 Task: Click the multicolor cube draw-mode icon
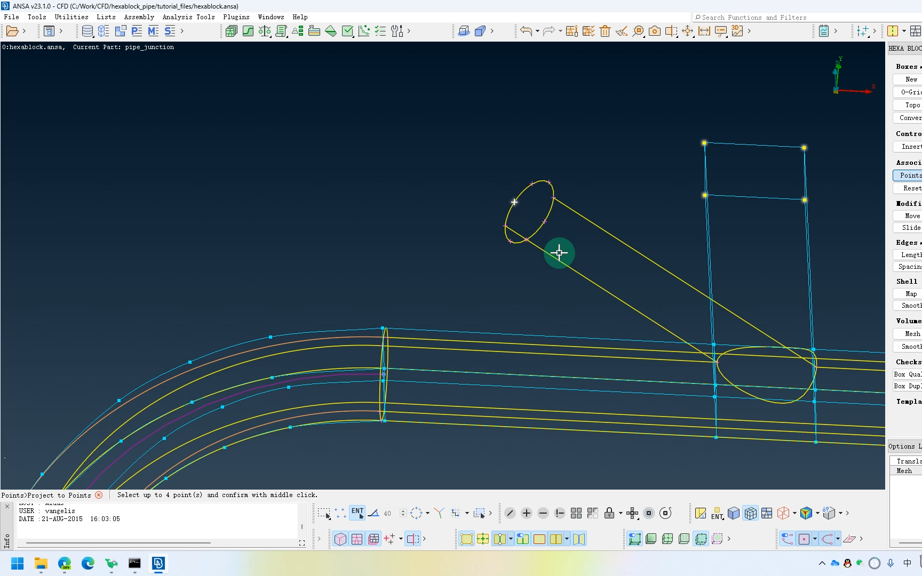806,513
